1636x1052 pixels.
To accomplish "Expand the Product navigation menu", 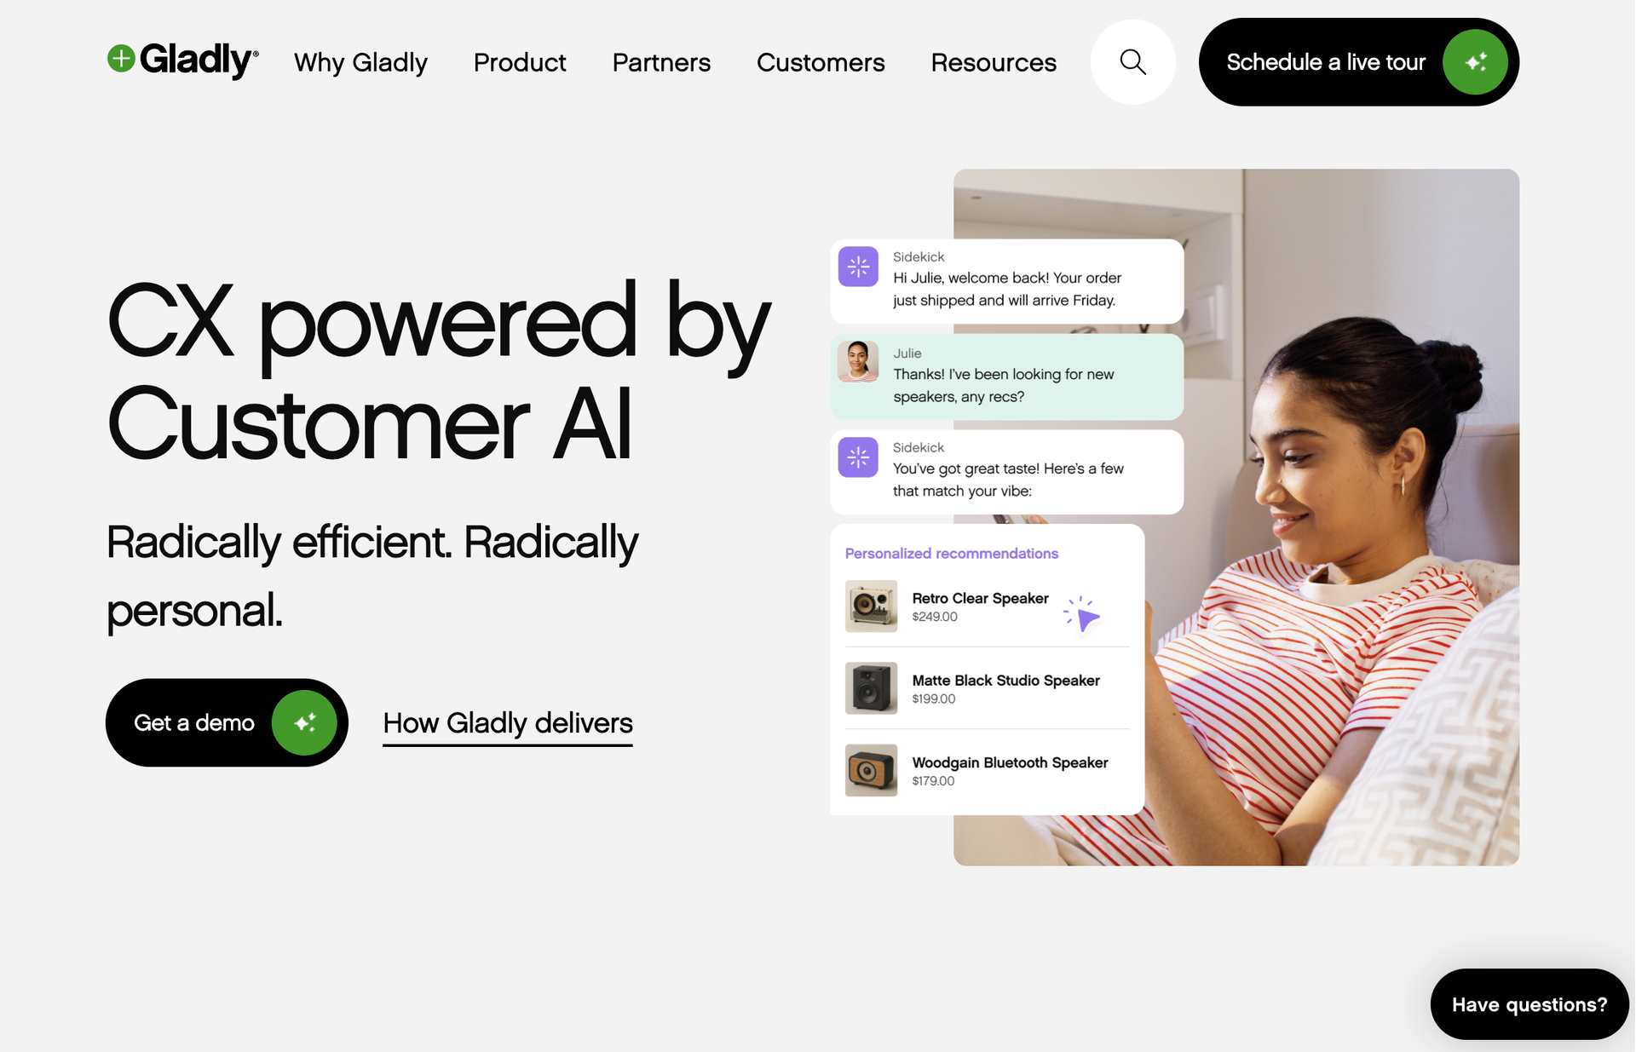I will click(520, 62).
